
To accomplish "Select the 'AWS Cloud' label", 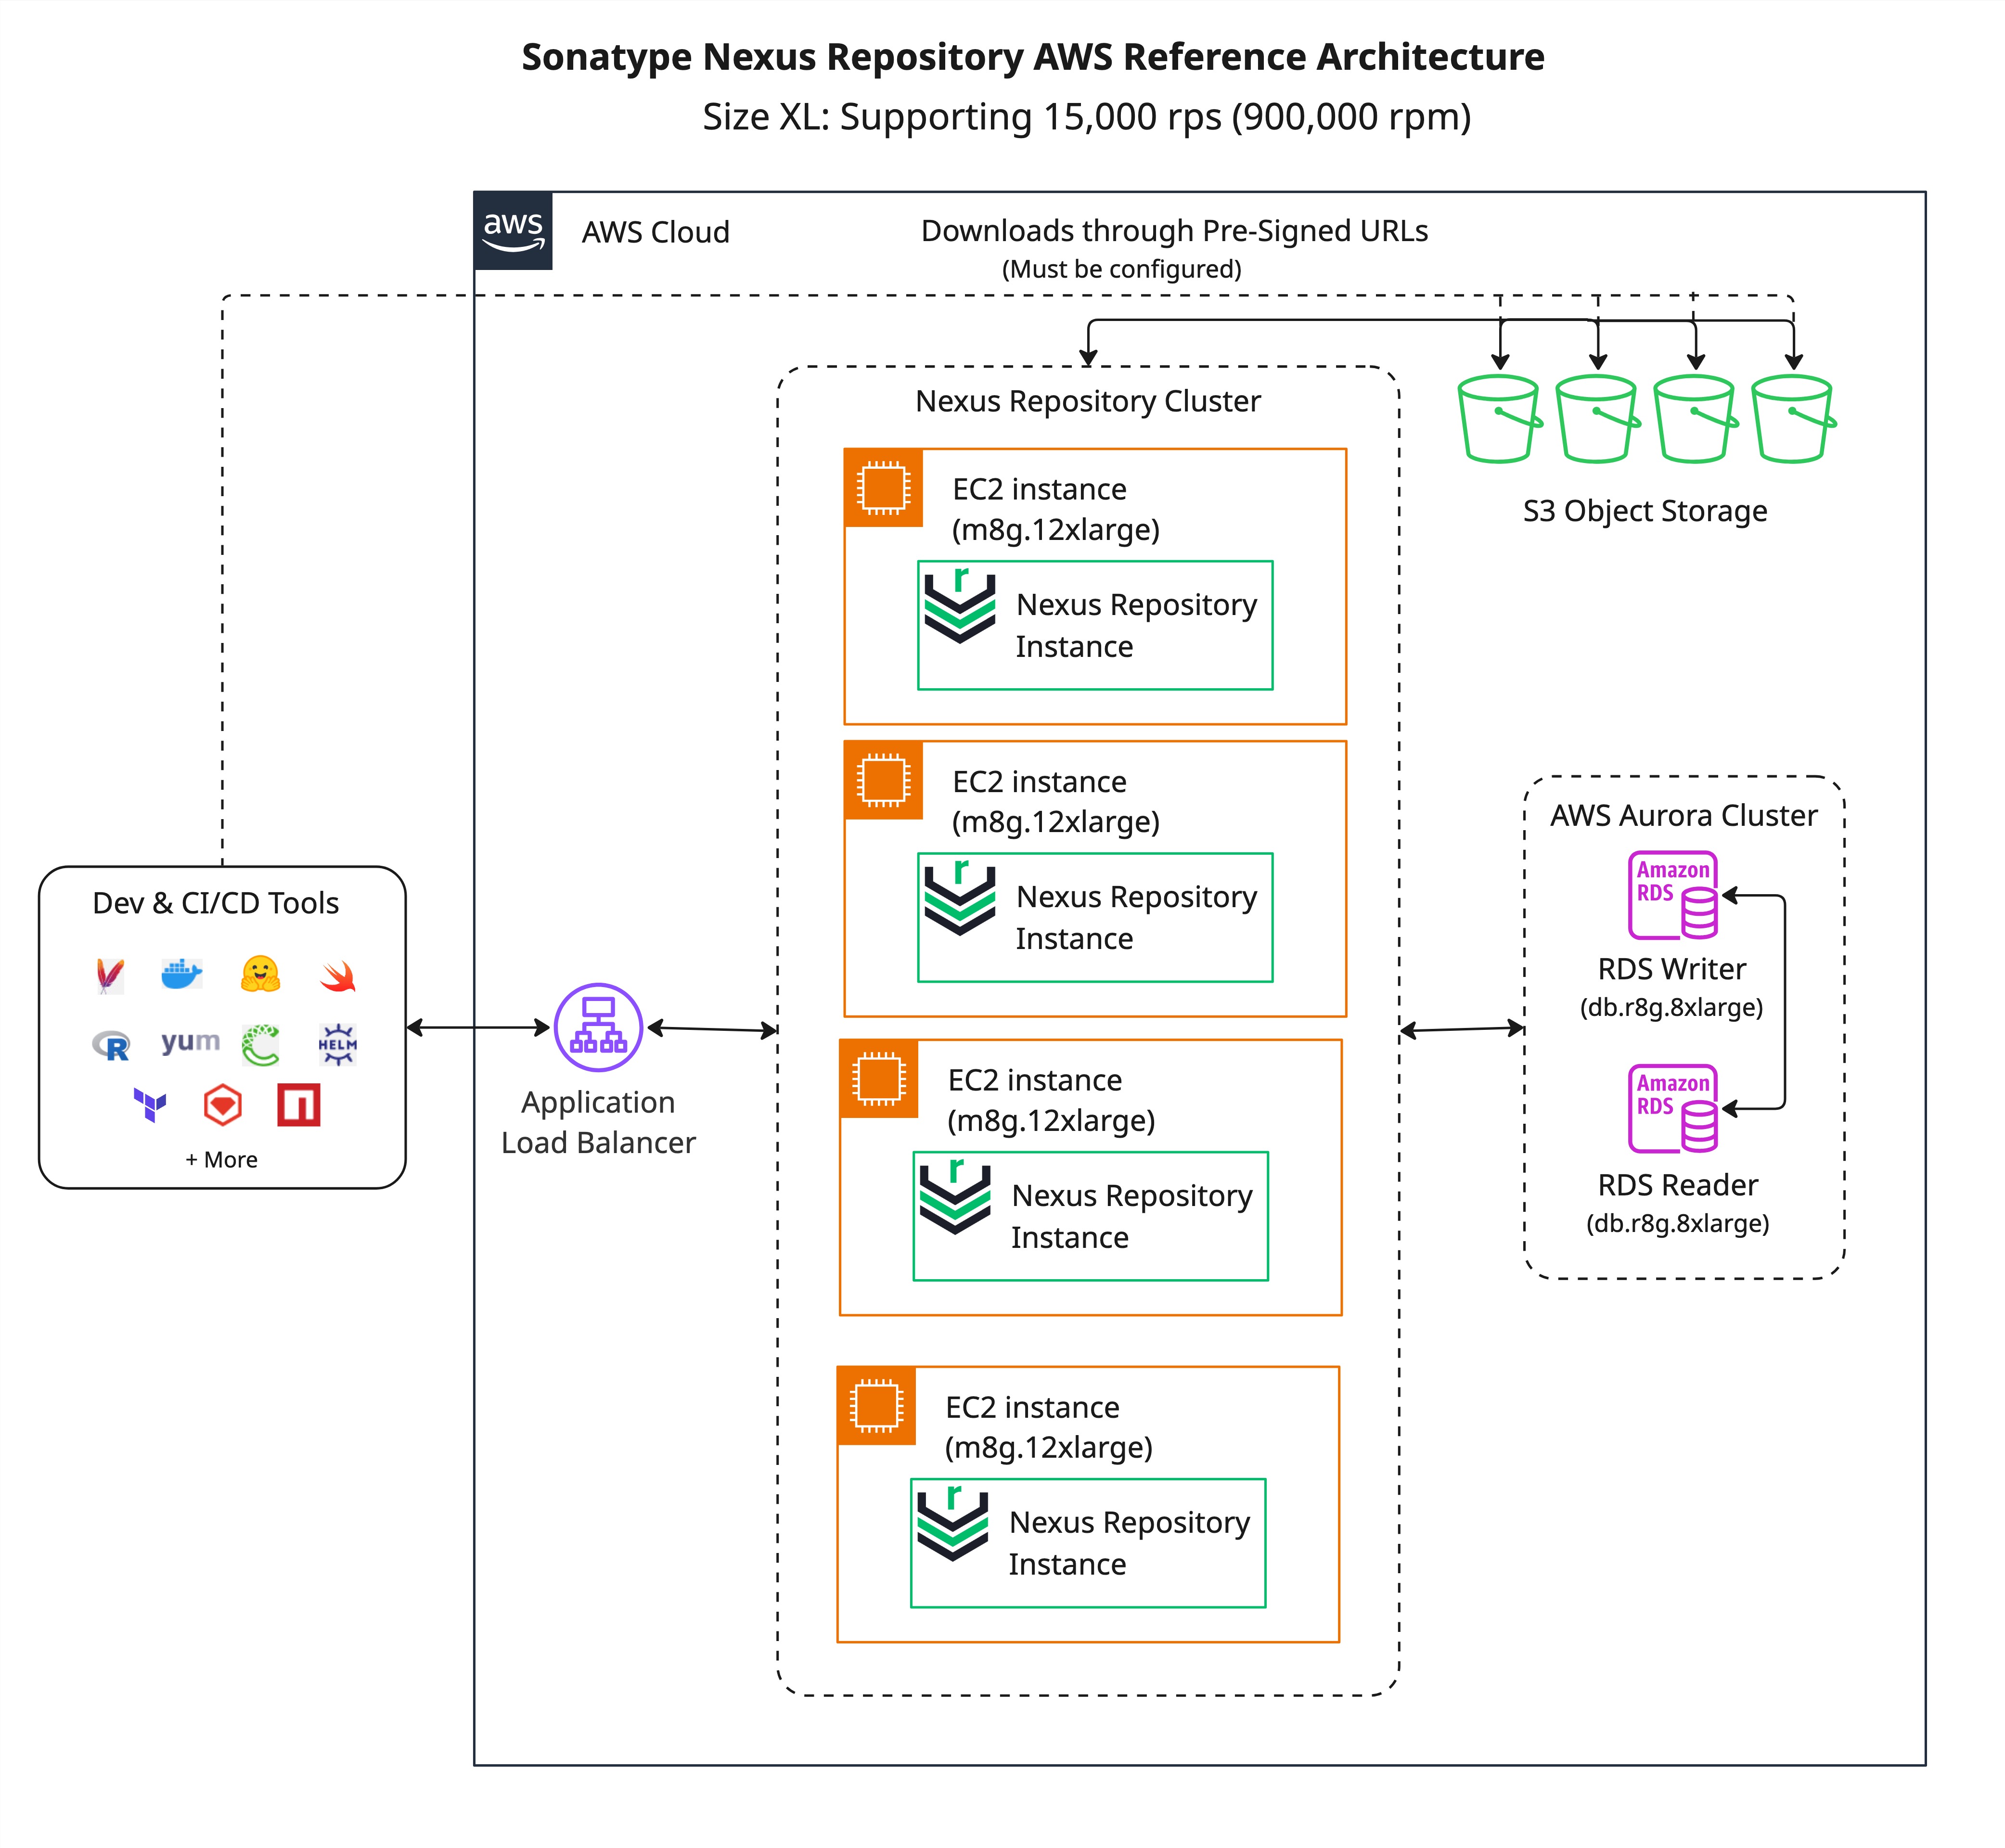I will pos(656,232).
